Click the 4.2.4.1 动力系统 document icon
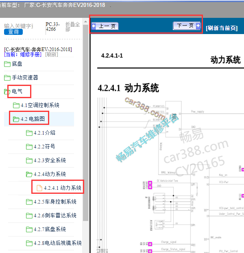This screenshot has width=244, height=253. [39, 188]
